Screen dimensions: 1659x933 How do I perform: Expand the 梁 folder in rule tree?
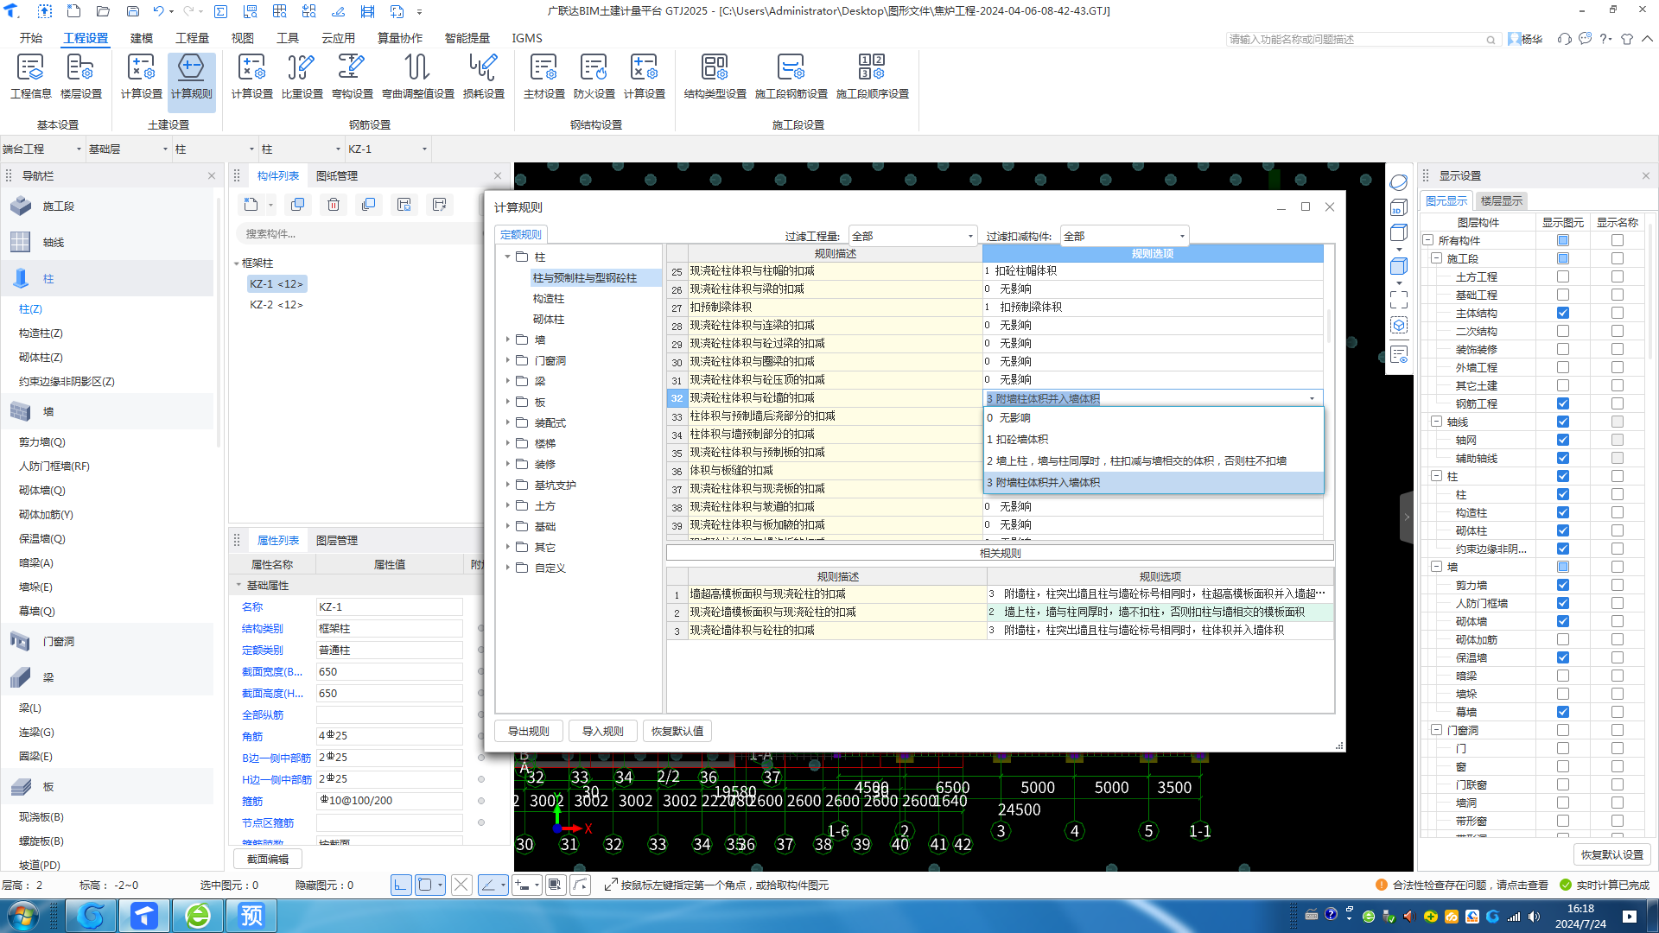pyautogui.click(x=508, y=381)
